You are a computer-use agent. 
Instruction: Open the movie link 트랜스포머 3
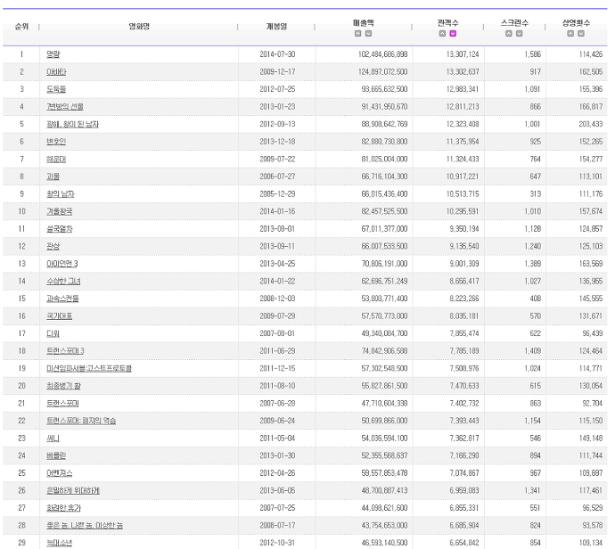65,351
